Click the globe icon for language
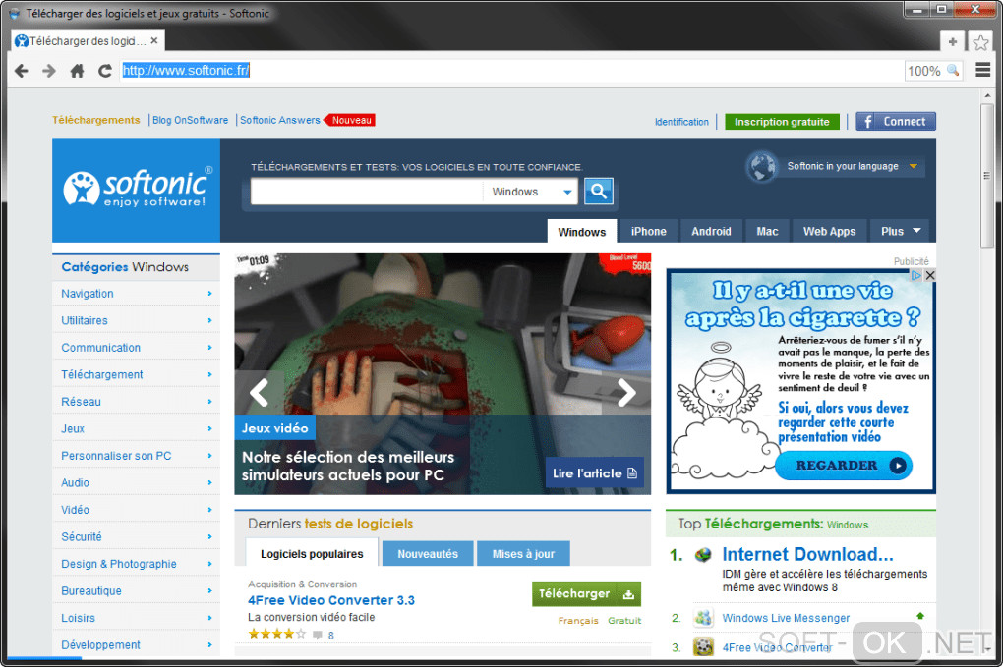 tap(762, 167)
